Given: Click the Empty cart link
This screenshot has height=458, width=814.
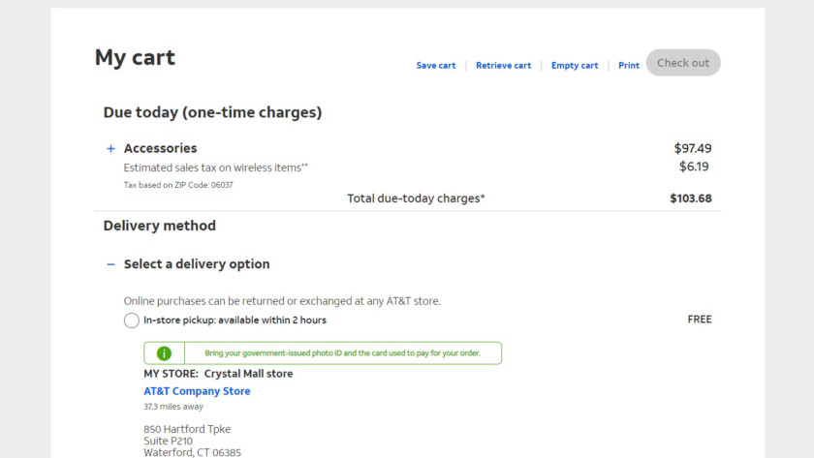Looking at the screenshot, I should tap(575, 66).
